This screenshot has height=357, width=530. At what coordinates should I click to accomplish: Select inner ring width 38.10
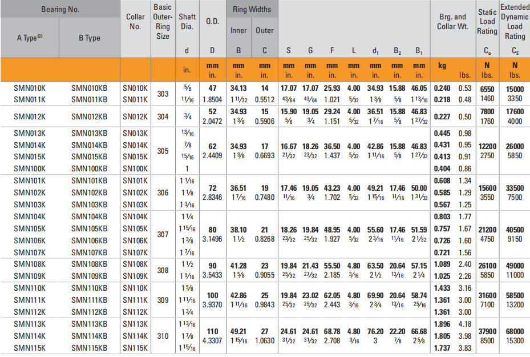coord(238,230)
